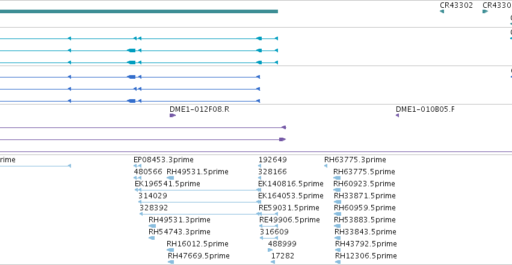Select the arrow glyph under 488999
Image resolution: width=512 pixels, height=265 pixels.
[270, 250]
